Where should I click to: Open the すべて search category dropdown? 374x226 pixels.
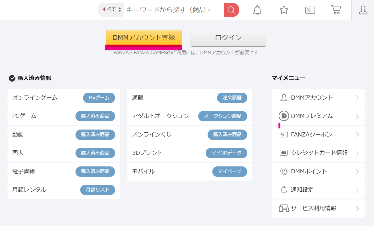(x=110, y=10)
